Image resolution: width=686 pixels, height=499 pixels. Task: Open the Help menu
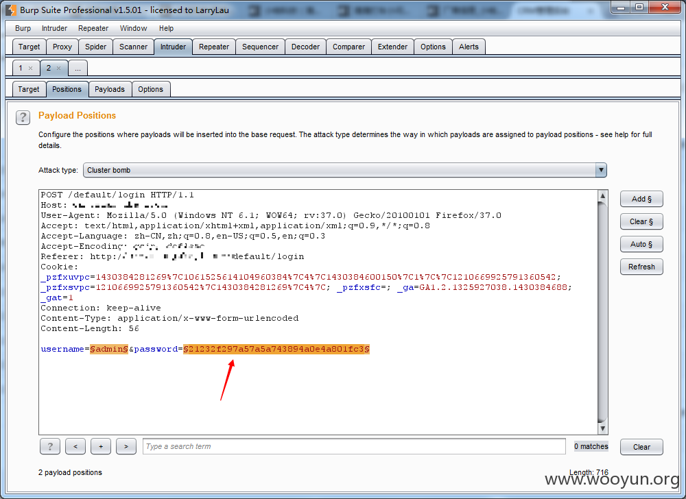point(166,28)
